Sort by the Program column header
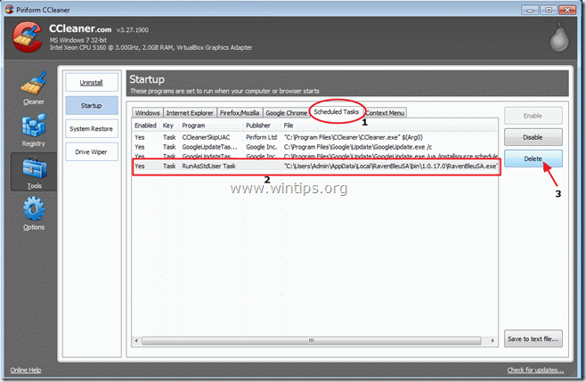The height and width of the screenshot is (382, 586). coord(211,126)
